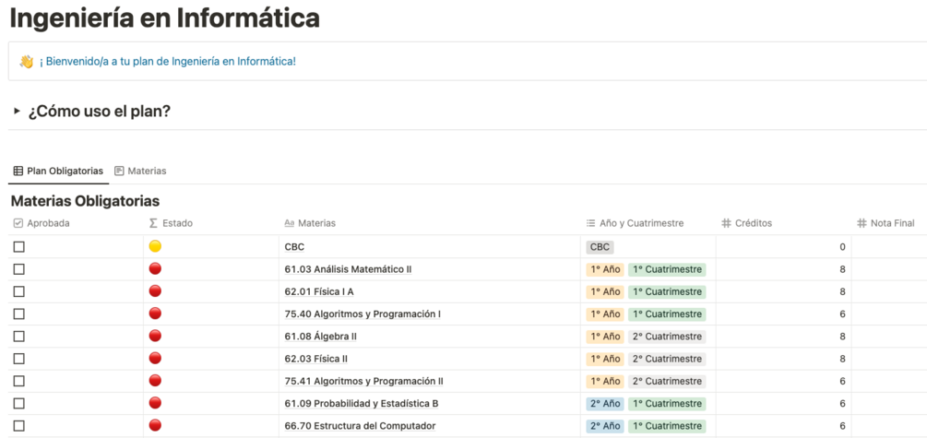The width and height of the screenshot is (927, 438).
Task: Check the Aprobada box for CBC
Action: (19, 247)
